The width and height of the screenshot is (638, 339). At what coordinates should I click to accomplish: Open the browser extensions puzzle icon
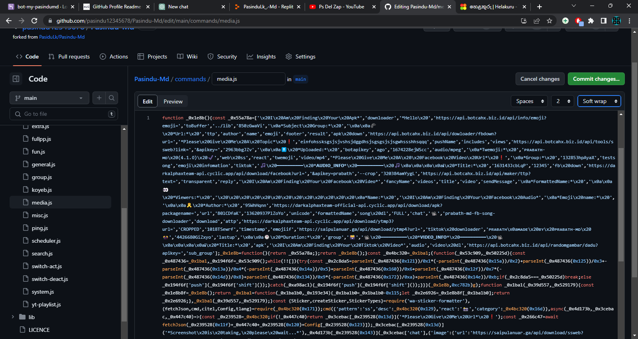[591, 21]
